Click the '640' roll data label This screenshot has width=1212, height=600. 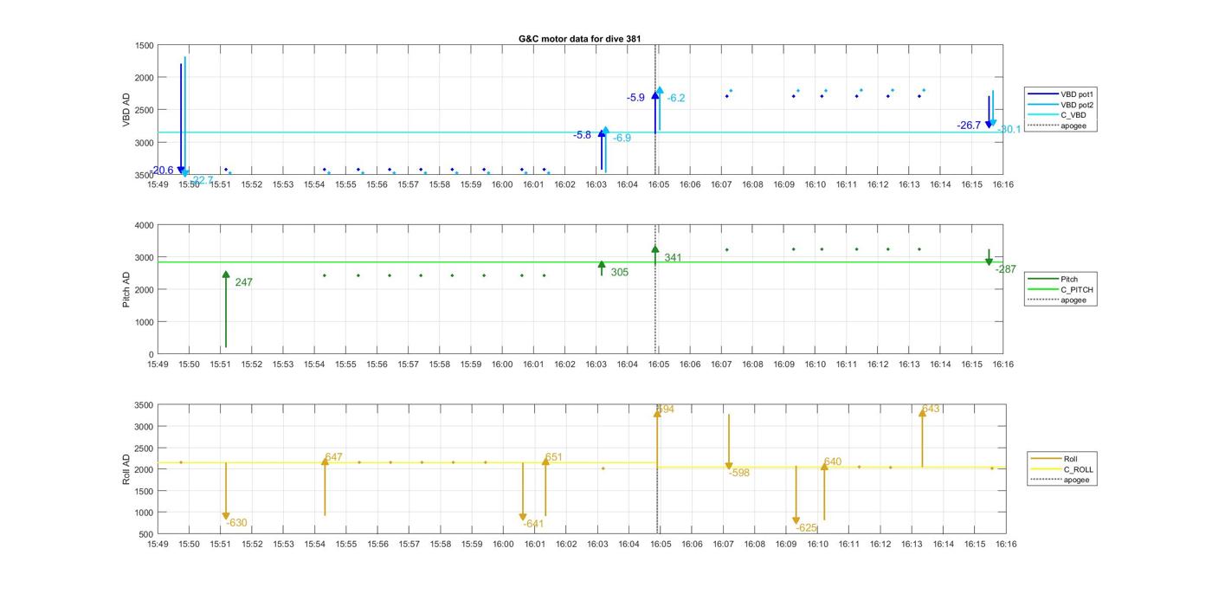pos(833,461)
